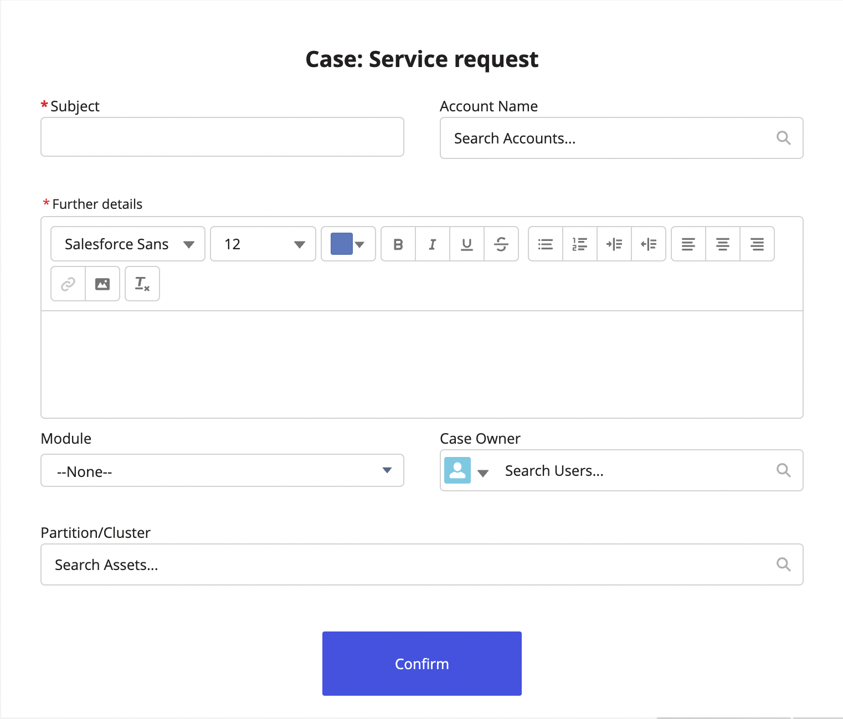The image size is (843, 719).
Task: Insert a bulleted list
Action: coord(546,244)
